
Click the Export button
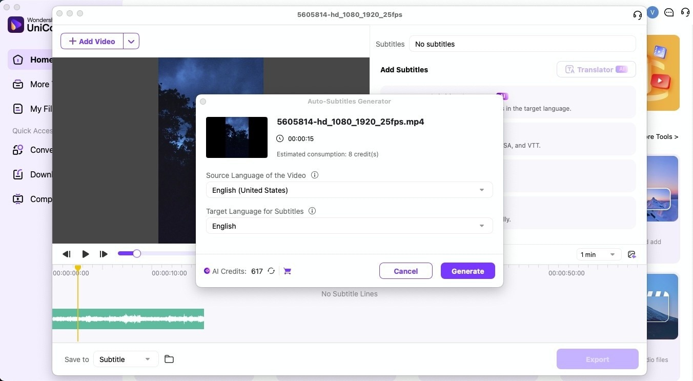pos(597,359)
